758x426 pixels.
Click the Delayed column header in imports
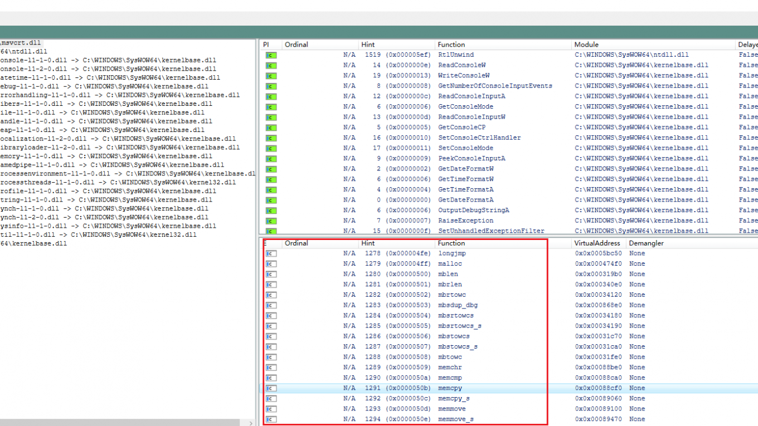[x=747, y=45]
